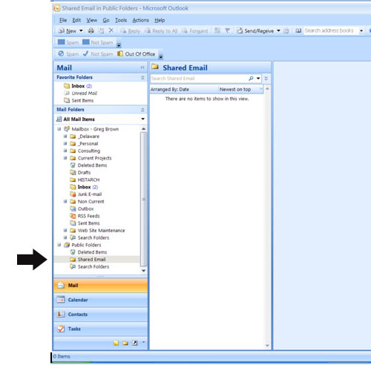
Task: Click the Search address books box
Action: 331,30
